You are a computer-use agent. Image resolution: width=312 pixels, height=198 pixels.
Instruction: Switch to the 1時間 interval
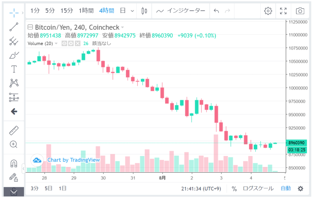pyautogui.click(x=86, y=11)
